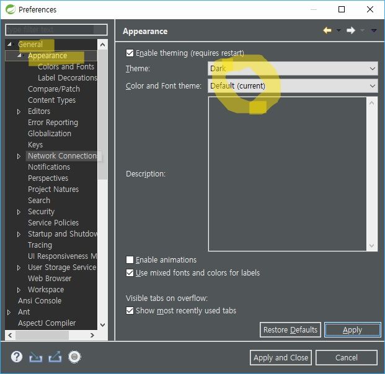Screen dimensions: 385x374
Task: Open AspectJ Compiler preferences
Action: 46,323
